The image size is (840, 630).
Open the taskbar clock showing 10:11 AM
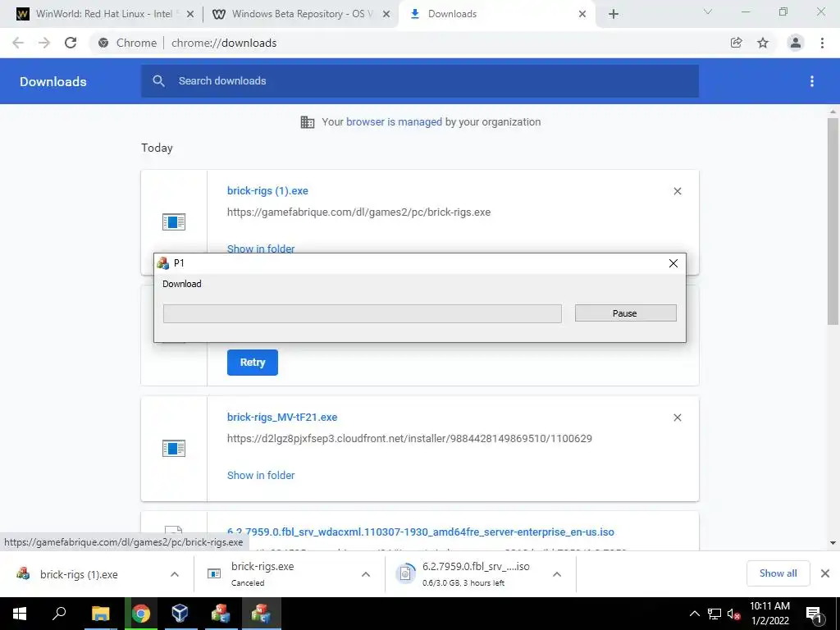point(769,614)
